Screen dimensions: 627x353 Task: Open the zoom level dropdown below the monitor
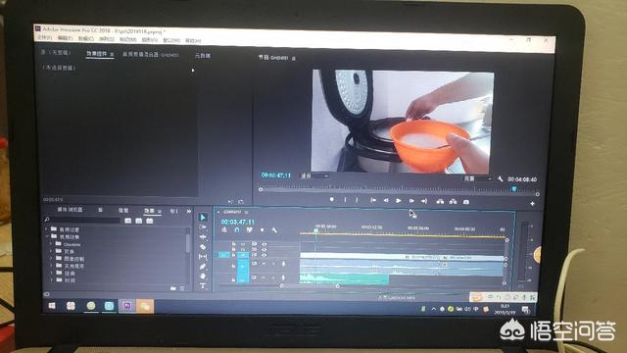[x=314, y=176]
